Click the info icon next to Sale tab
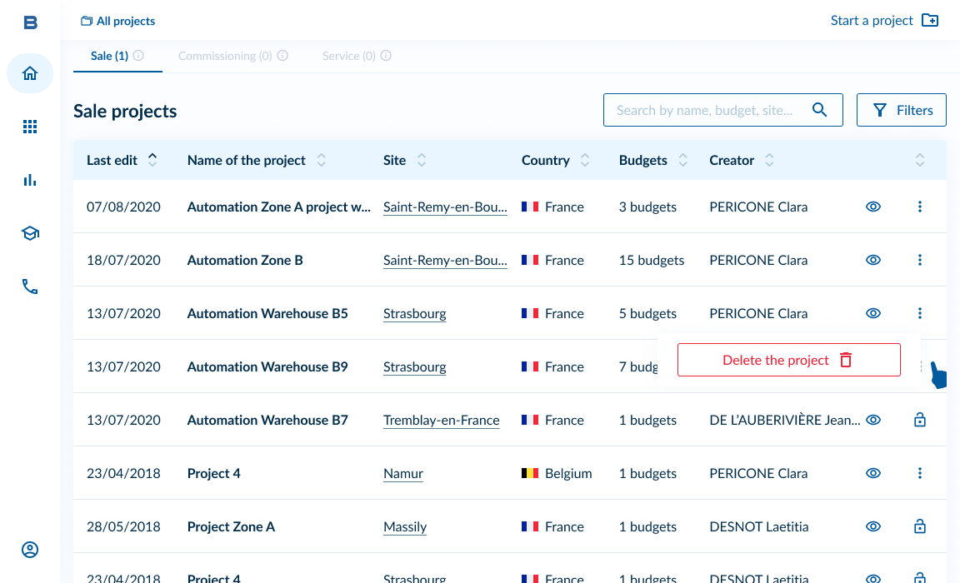Viewport: 960px width, 583px height. 138,56
